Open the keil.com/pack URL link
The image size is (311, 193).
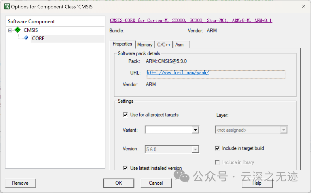point(178,73)
